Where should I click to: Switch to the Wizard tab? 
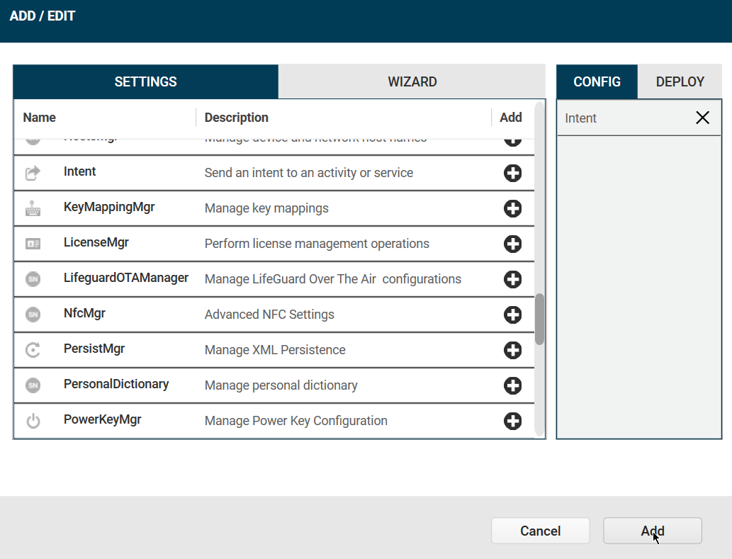coord(412,81)
